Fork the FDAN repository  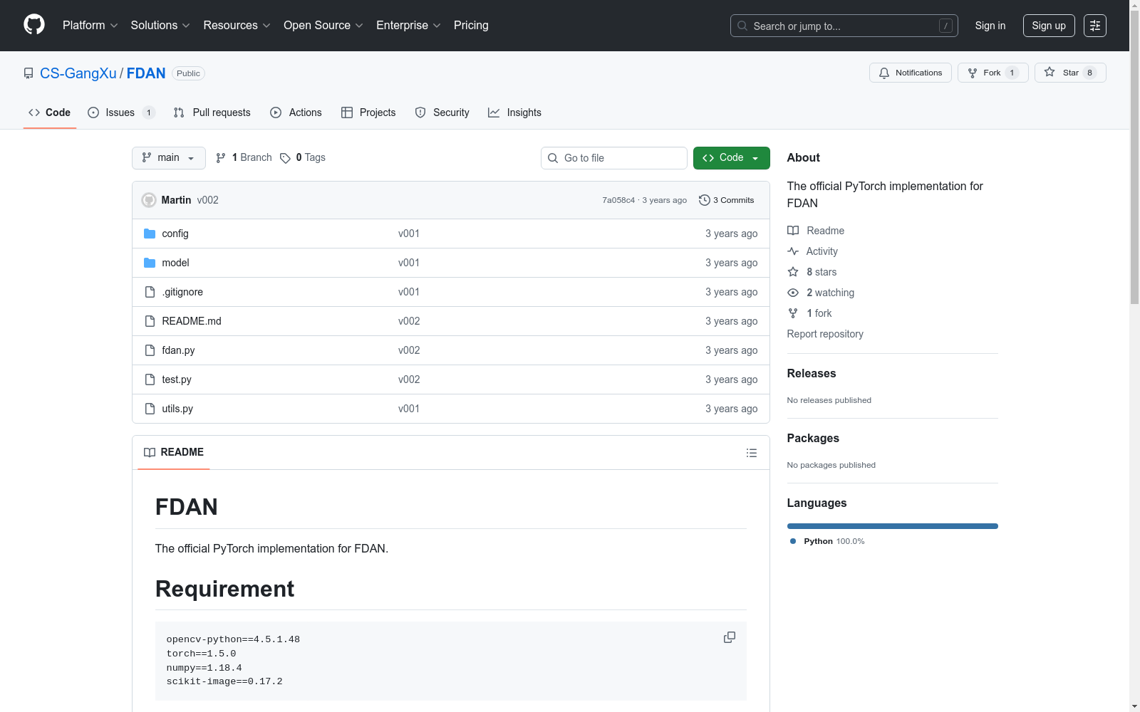(993, 73)
